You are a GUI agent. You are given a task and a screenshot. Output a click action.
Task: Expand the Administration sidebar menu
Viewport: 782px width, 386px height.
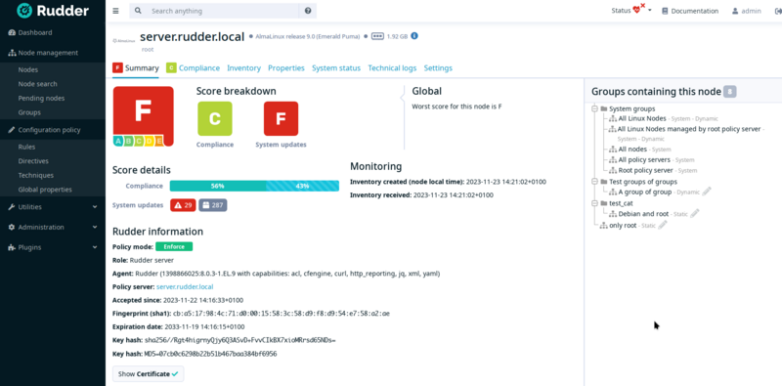pyautogui.click(x=53, y=227)
